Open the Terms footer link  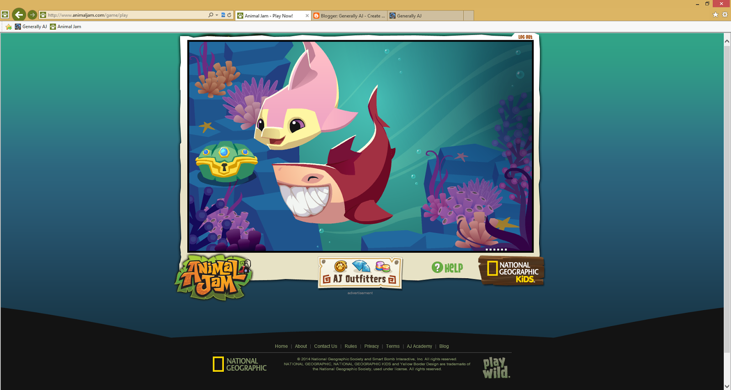(x=393, y=346)
